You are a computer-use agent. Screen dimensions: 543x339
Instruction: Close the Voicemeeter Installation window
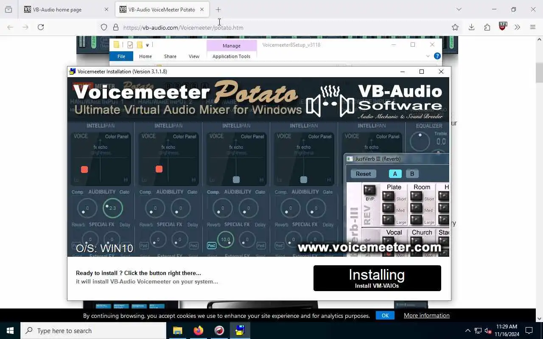click(x=441, y=72)
